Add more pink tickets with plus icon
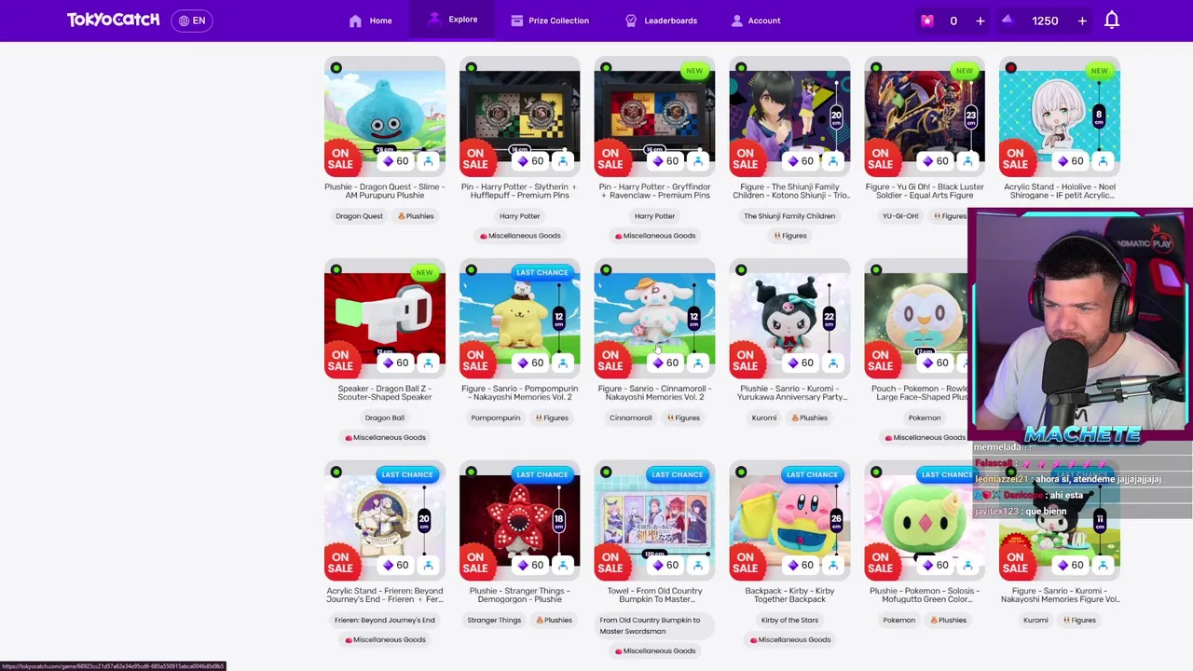This screenshot has height=671, width=1193. coord(980,21)
